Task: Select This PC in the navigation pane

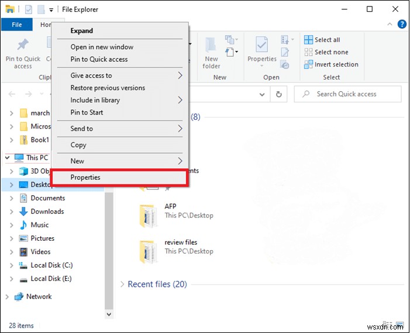Action: click(37, 158)
